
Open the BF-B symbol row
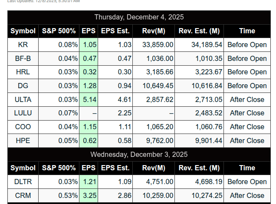(x=23, y=58)
